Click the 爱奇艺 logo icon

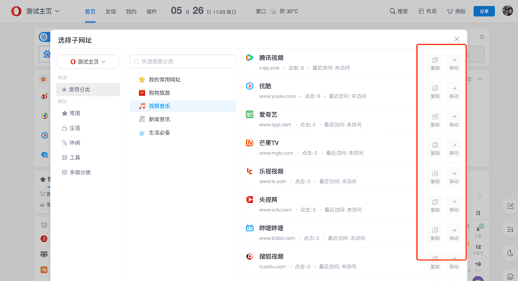click(249, 114)
